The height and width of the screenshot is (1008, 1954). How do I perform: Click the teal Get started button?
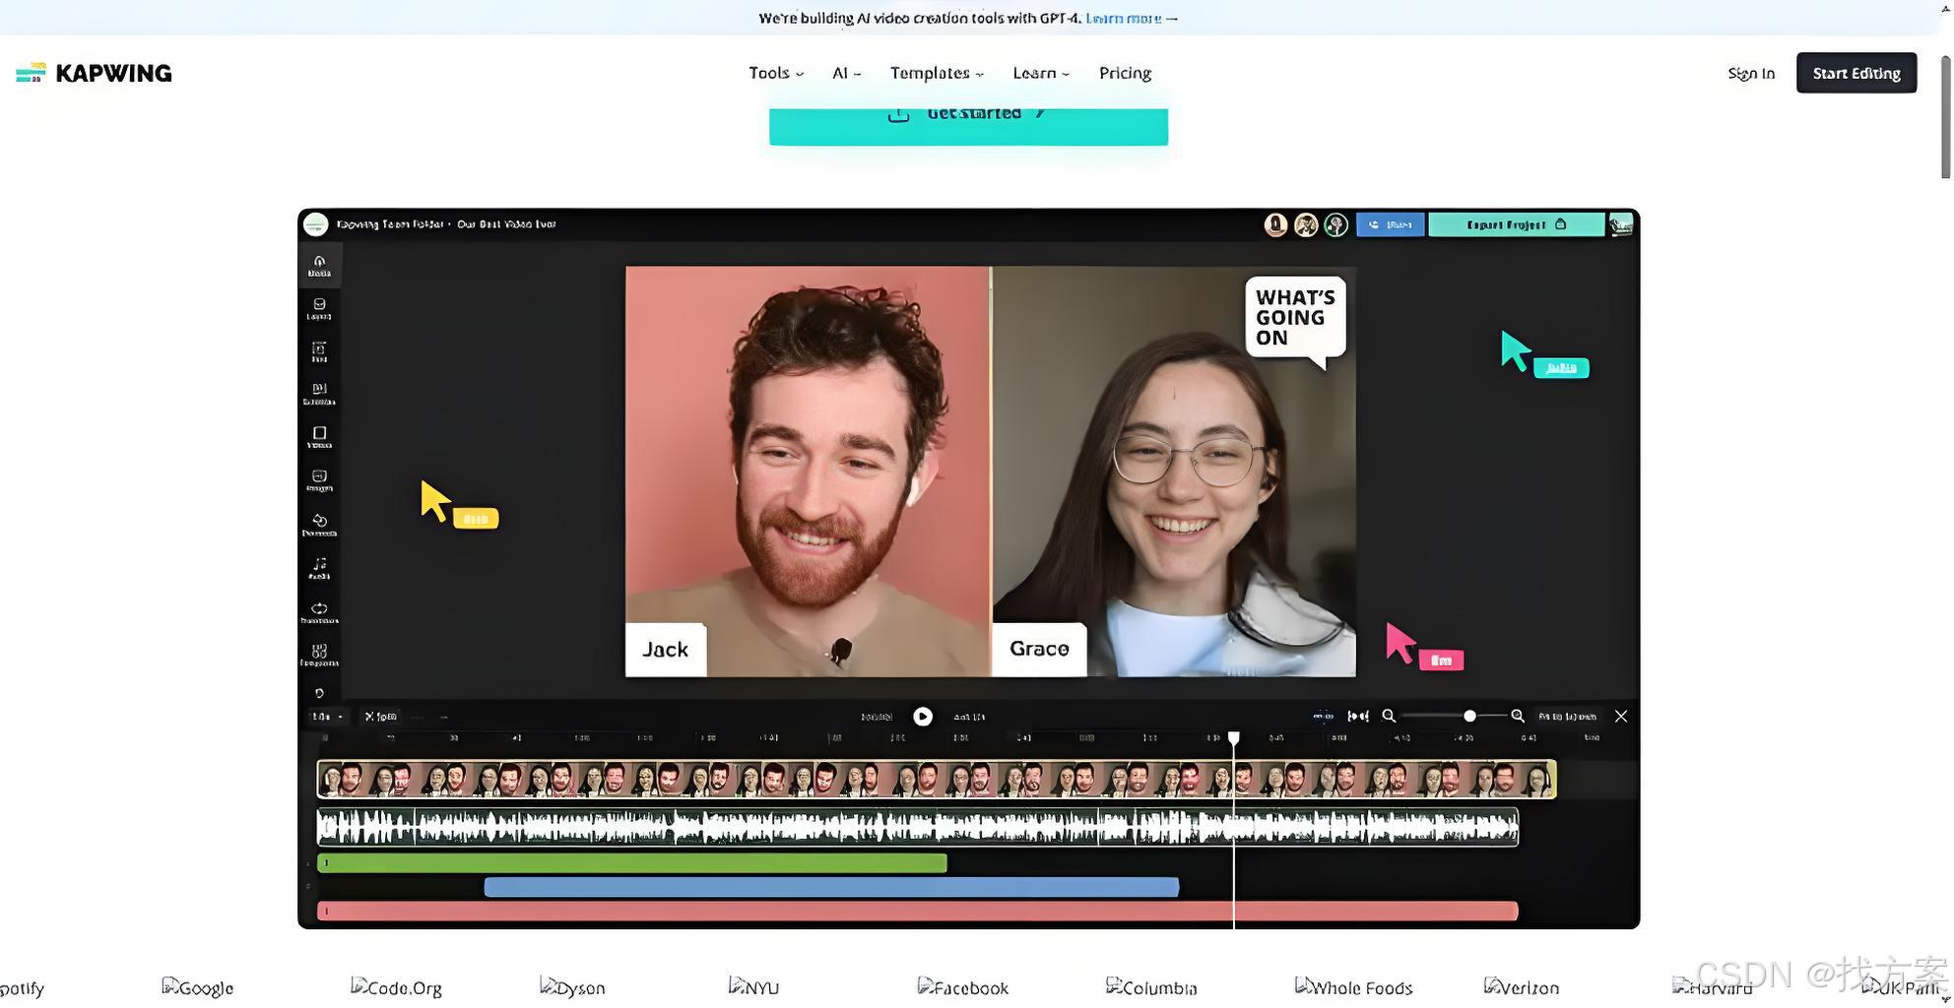(968, 126)
